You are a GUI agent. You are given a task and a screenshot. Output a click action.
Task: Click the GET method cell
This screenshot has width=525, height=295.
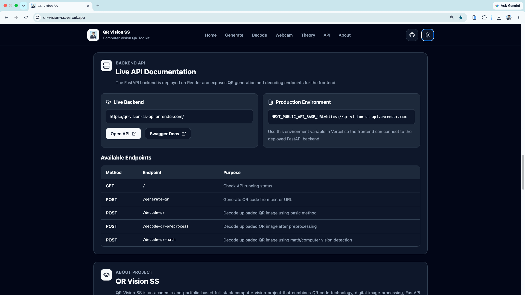tap(110, 186)
